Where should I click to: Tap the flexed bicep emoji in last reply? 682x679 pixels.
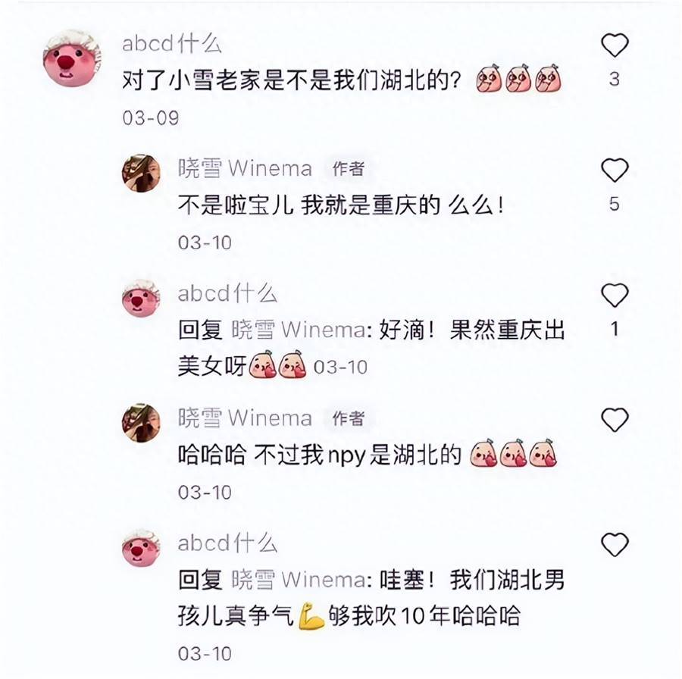tap(311, 616)
